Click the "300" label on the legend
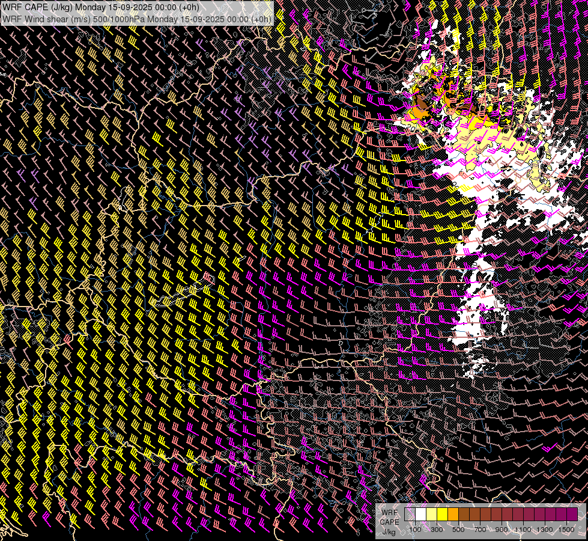The height and width of the screenshot is (541, 588). 437,530
